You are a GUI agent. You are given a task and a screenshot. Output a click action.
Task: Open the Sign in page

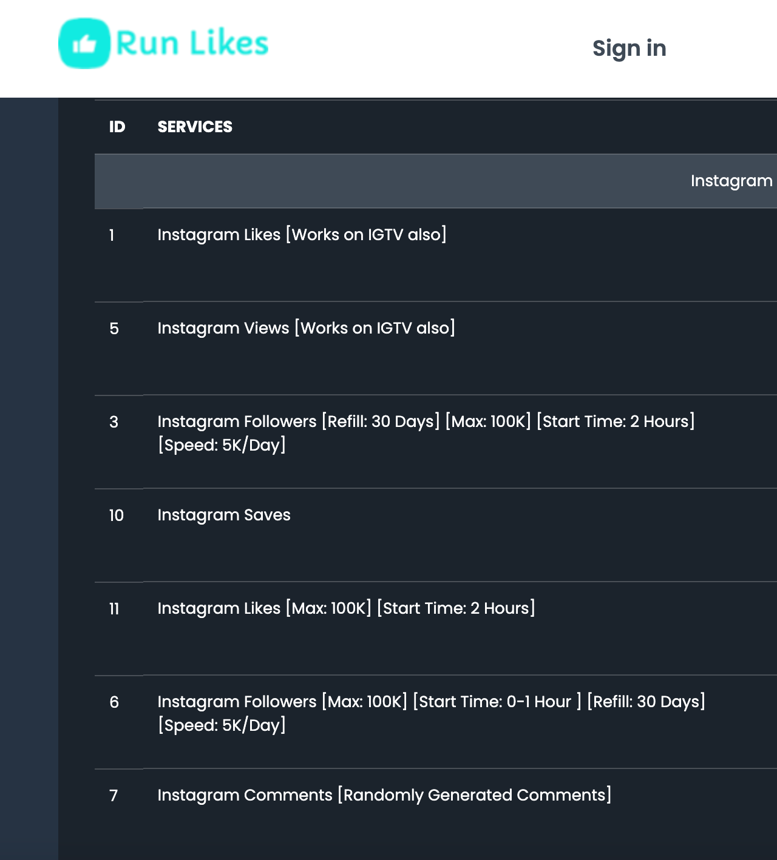pos(629,49)
